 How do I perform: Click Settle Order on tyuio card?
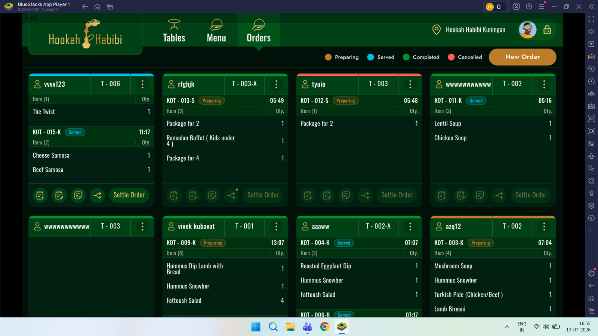[397, 195]
